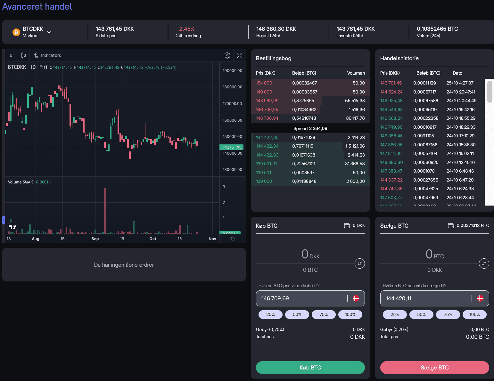Screen dimensions: 494x381
Task: Expand the BTCDKK market dropdown
Action: click(49, 32)
